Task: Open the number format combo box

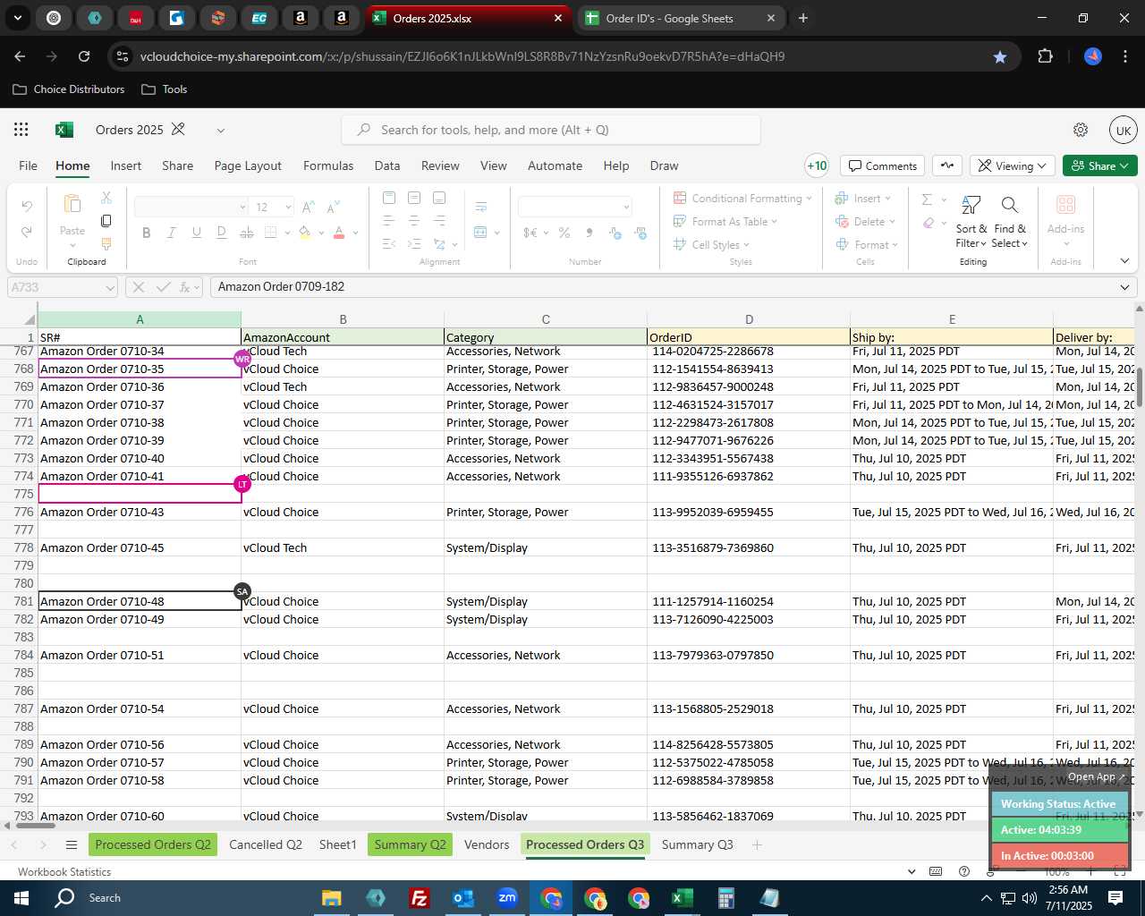Action: [574, 207]
